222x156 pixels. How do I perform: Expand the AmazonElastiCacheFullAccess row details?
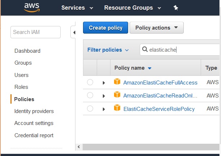(104, 83)
